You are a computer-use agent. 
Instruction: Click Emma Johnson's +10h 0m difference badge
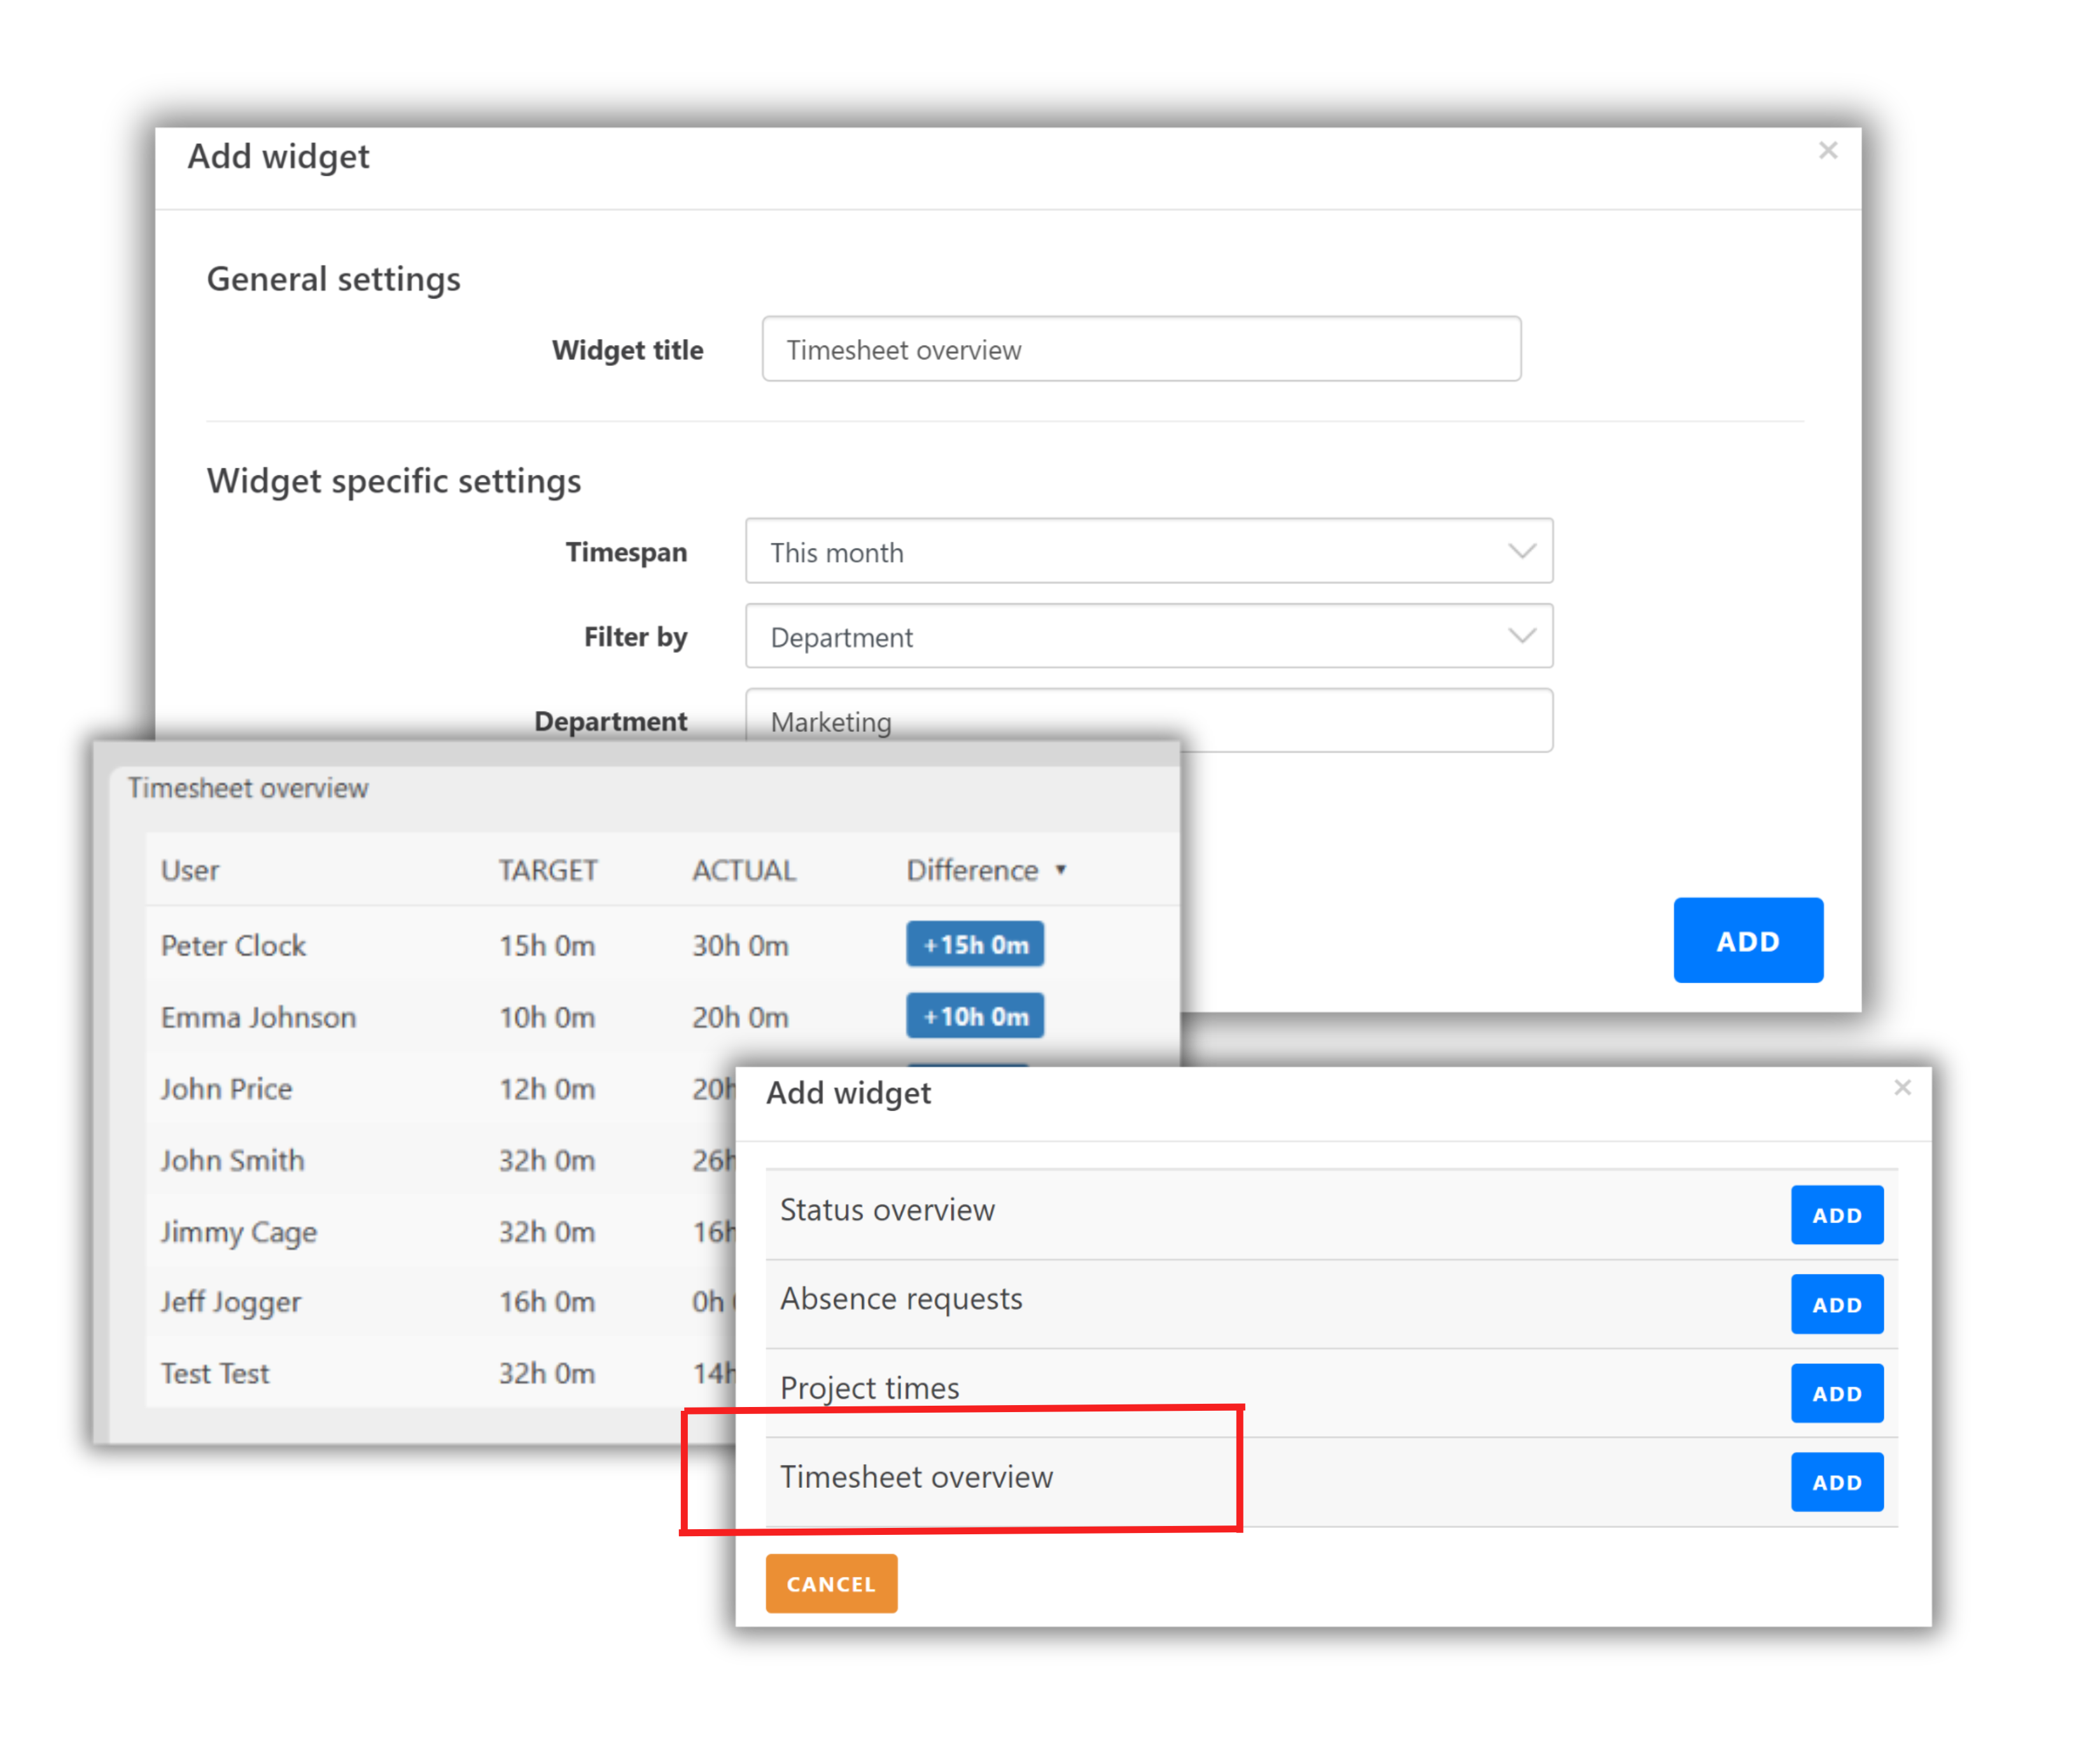coord(975,1015)
